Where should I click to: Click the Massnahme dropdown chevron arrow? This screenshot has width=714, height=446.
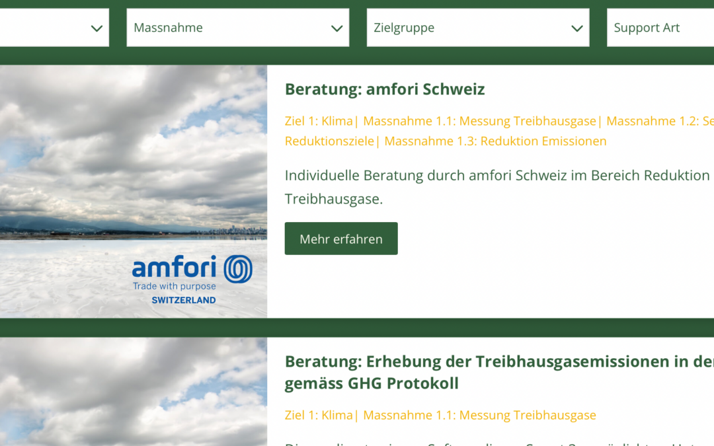[337, 28]
